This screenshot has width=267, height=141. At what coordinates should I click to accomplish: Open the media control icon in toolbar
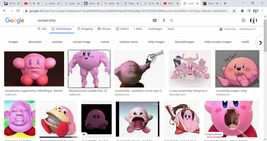[x=249, y=11]
